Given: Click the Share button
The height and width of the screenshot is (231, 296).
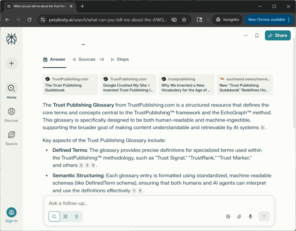Looking at the screenshot, I should pos(277,36).
